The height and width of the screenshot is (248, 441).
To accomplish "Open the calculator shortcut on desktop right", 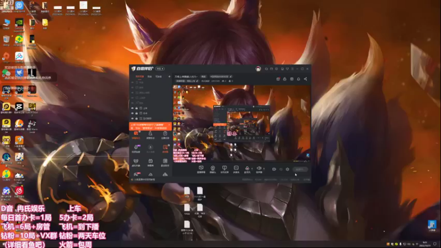I will coord(432,226).
